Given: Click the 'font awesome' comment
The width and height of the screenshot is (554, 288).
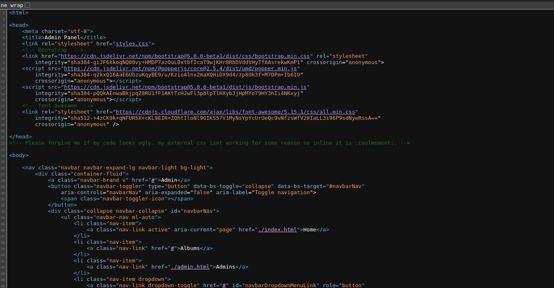Looking at the screenshot, I should (57, 105).
